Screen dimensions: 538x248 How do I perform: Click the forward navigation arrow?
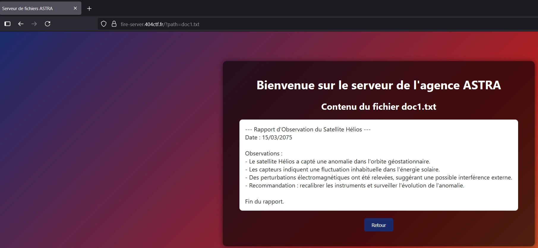pyautogui.click(x=34, y=24)
